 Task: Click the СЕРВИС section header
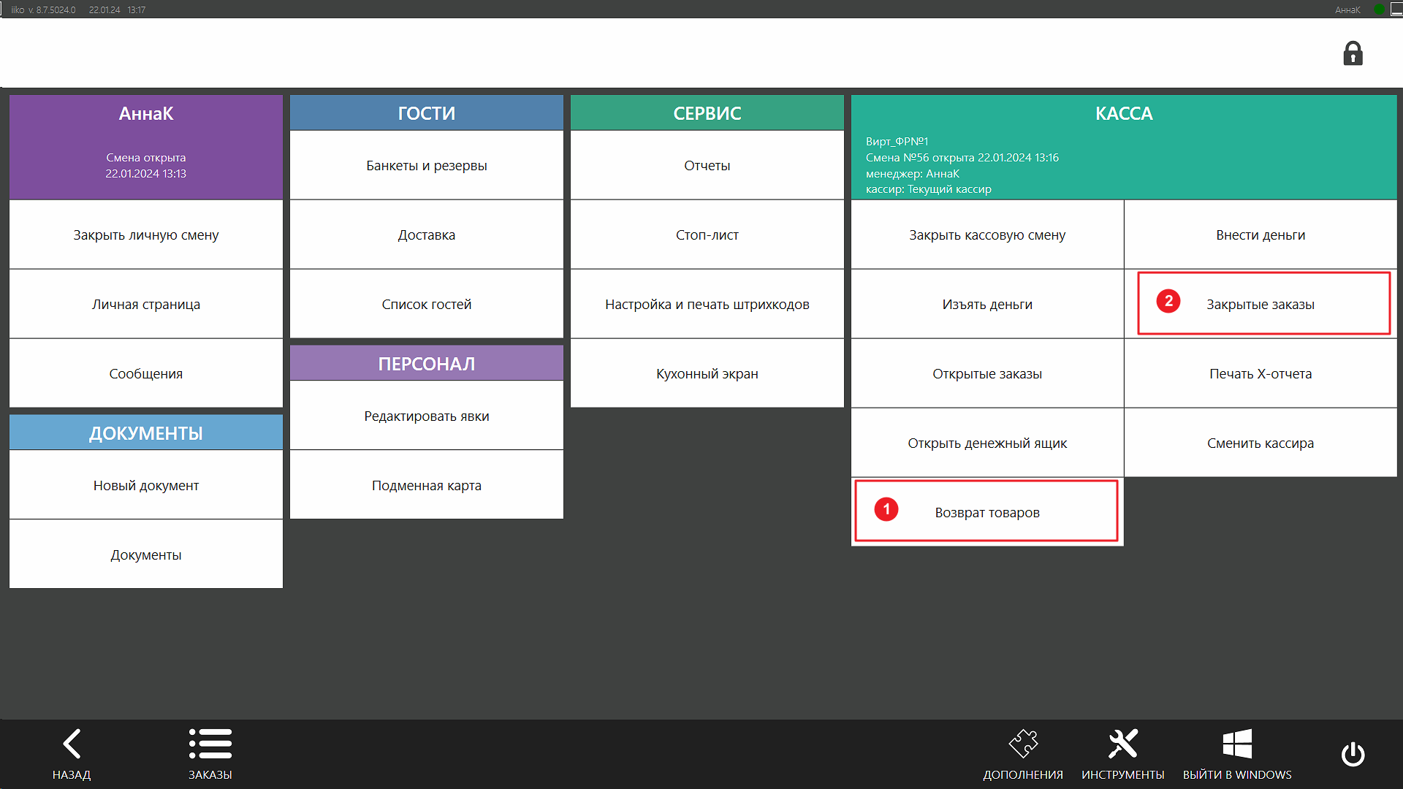click(x=707, y=113)
